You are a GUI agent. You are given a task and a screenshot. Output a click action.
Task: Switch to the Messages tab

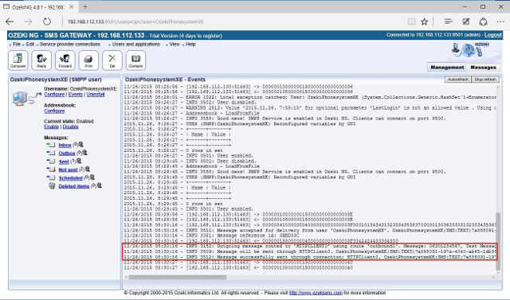484,67
